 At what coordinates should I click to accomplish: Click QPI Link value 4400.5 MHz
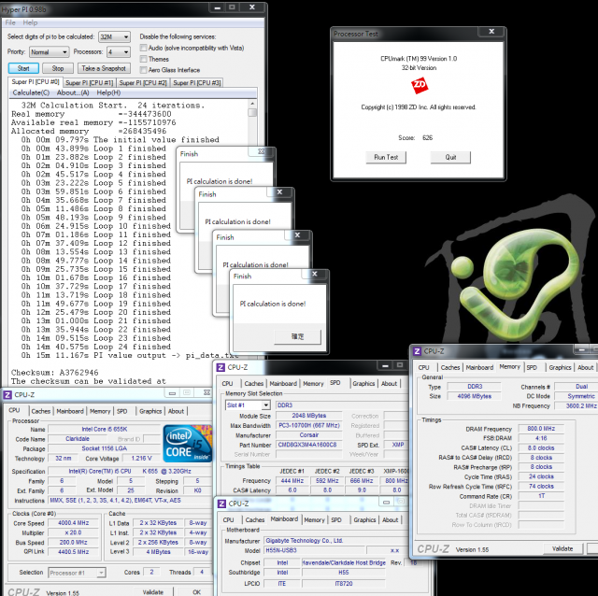[73, 551]
